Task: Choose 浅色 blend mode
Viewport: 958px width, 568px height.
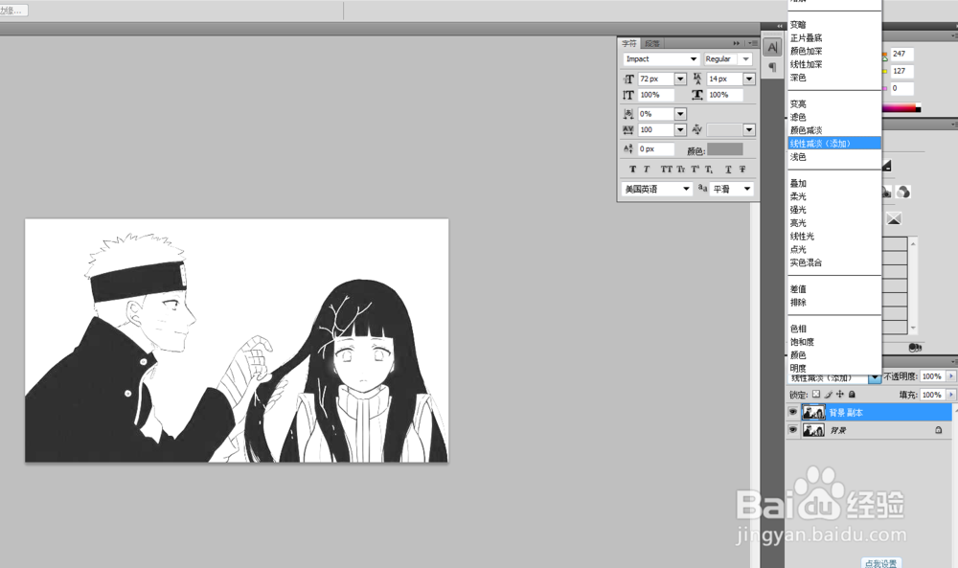Action: (x=798, y=157)
